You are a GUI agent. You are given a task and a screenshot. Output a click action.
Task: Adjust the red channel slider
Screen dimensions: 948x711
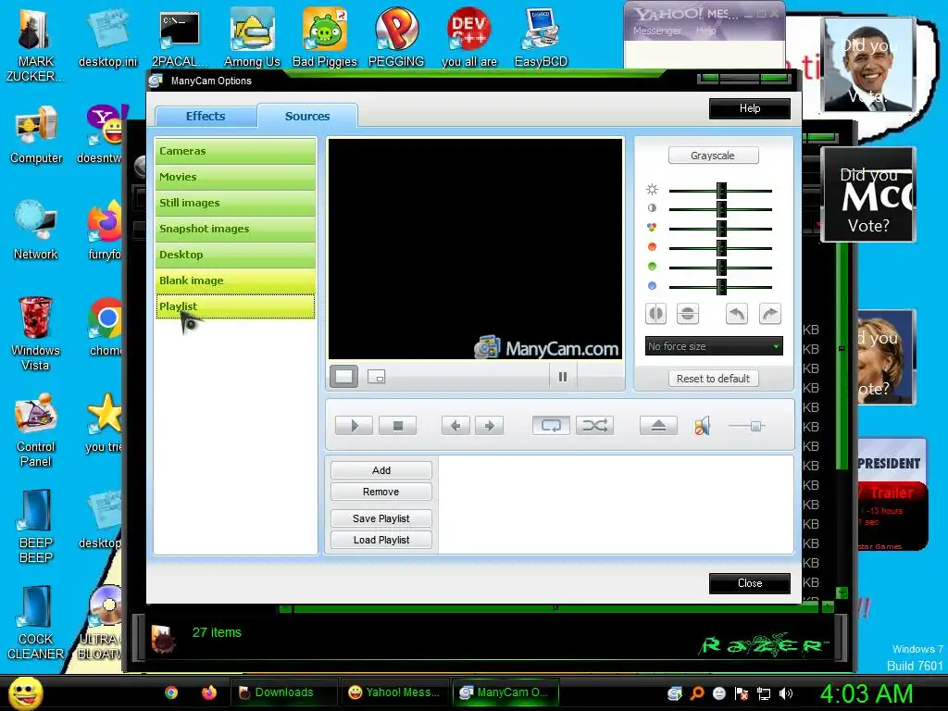point(720,248)
